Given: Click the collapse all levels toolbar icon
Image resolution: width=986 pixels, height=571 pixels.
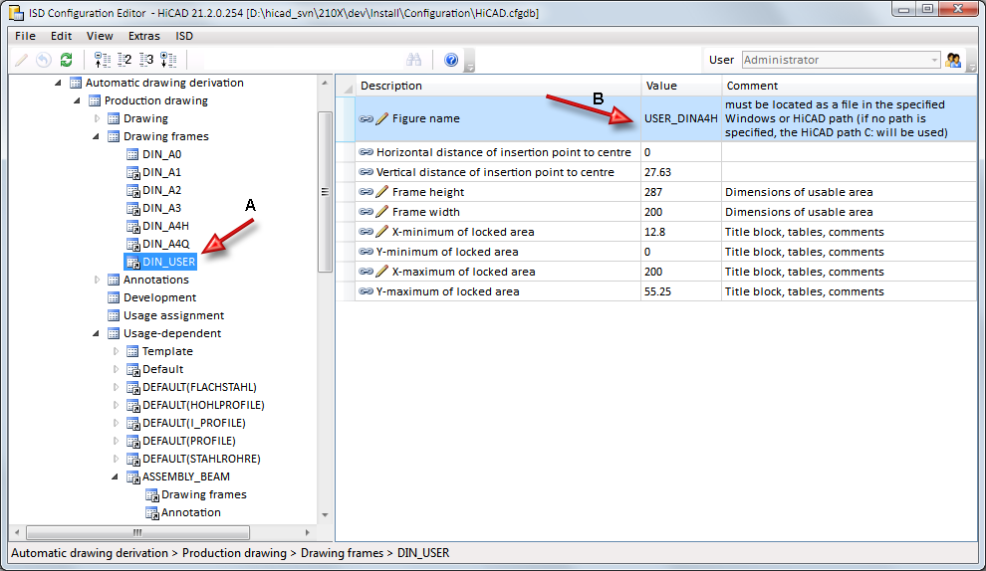Looking at the screenshot, I should pyautogui.click(x=102, y=60).
